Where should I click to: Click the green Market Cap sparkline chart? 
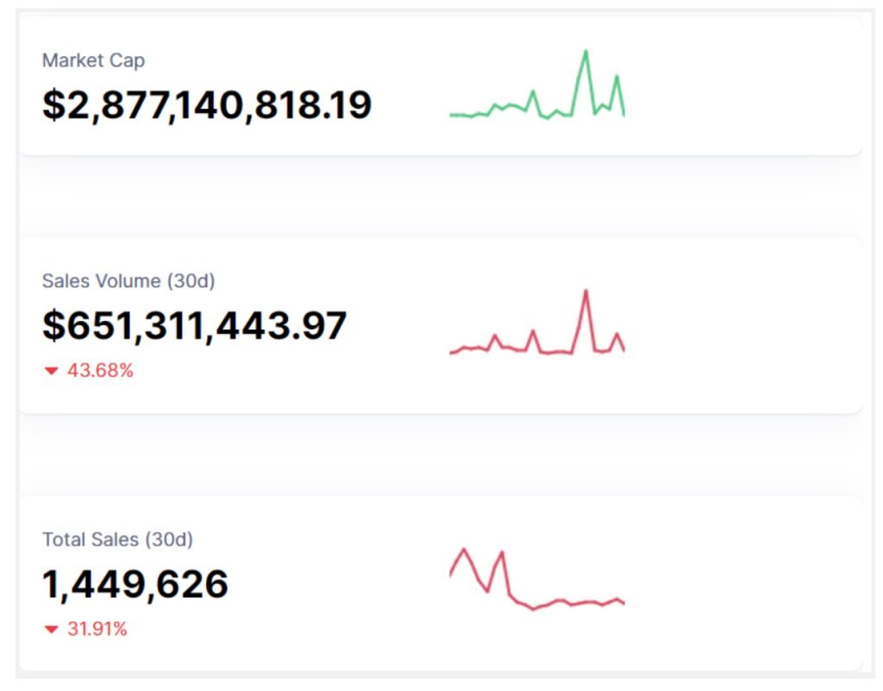(x=536, y=95)
